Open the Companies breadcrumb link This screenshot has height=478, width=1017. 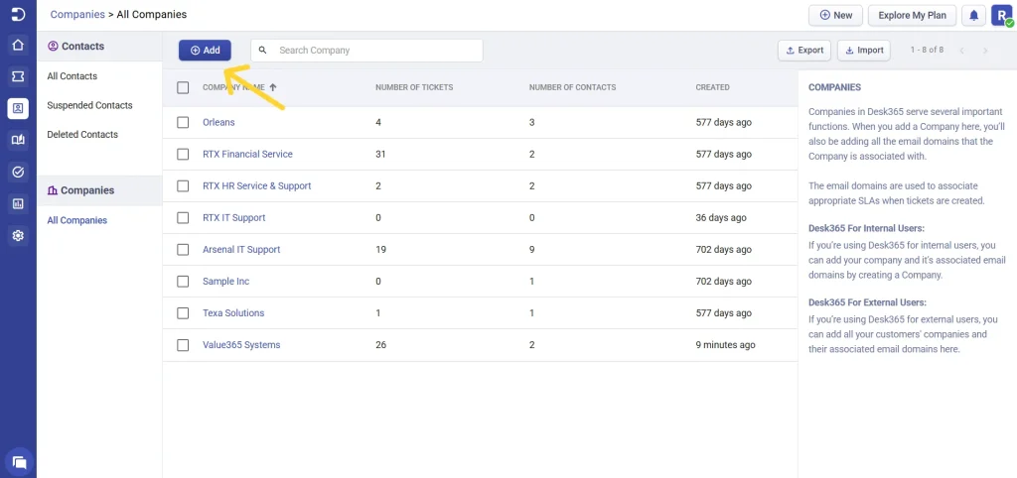(77, 14)
